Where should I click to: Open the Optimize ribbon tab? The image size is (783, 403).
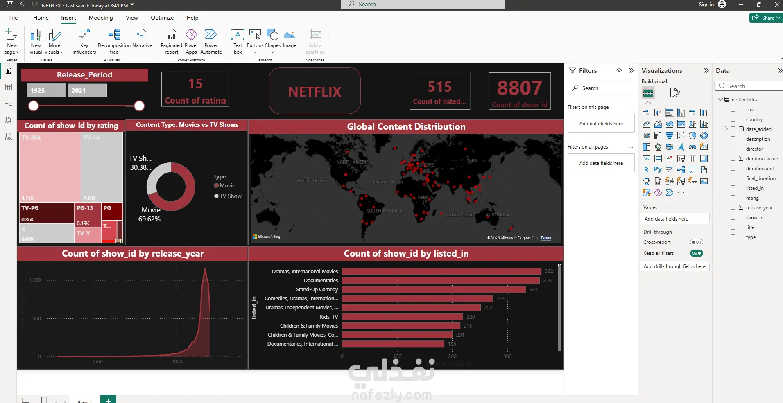(x=162, y=18)
